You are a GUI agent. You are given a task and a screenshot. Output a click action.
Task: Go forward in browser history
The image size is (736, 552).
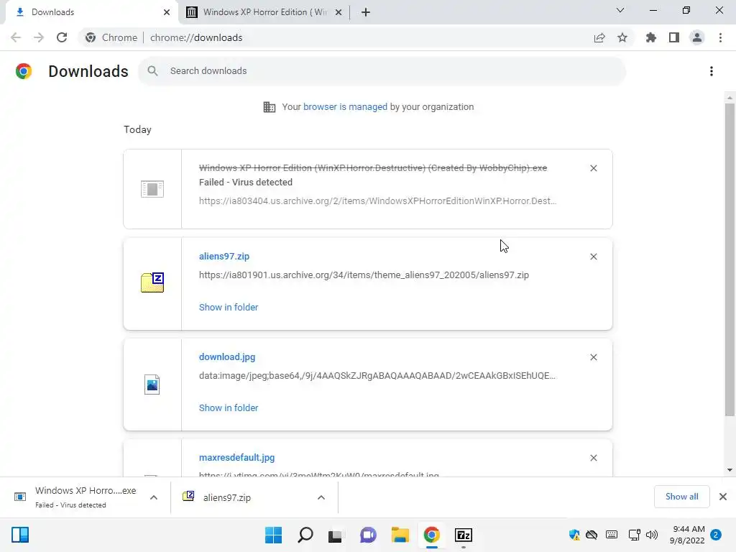tap(39, 37)
